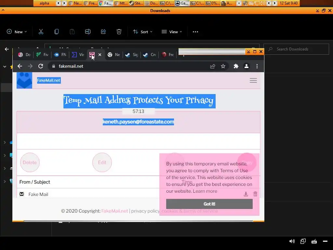Open the FakeMail hamburger menu
The height and width of the screenshot is (250, 333).
253,80
